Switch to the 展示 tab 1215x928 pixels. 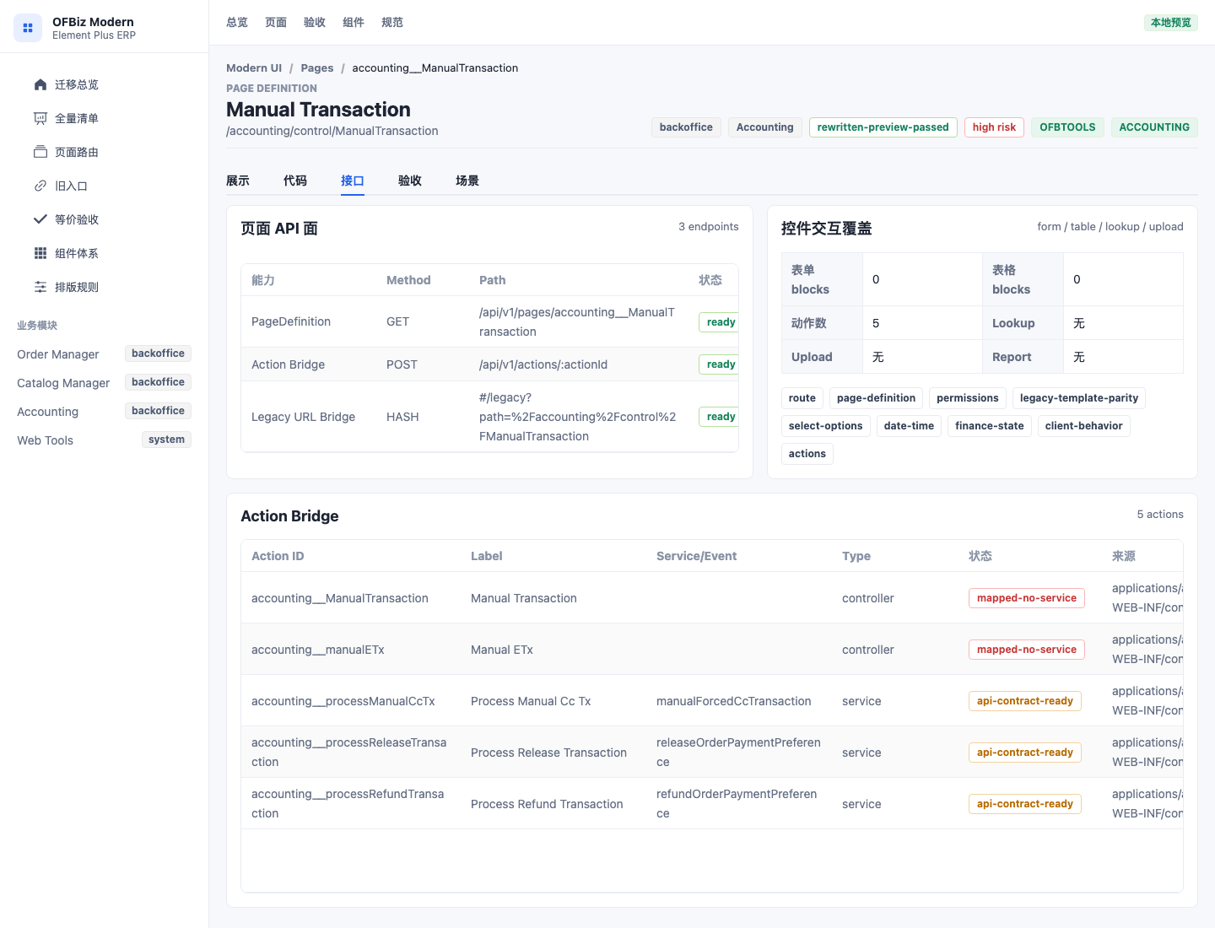(238, 181)
